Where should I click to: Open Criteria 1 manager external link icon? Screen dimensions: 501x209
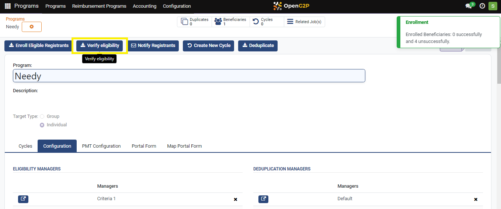(x=23, y=199)
